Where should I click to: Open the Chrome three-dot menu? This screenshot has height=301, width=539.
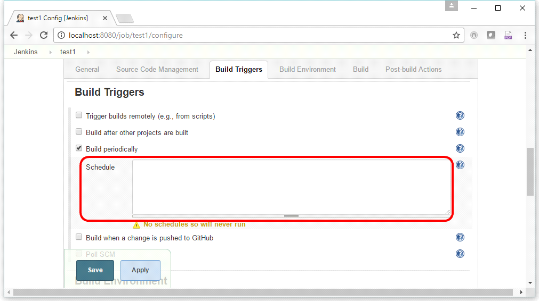pyautogui.click(x=525, y=35)
